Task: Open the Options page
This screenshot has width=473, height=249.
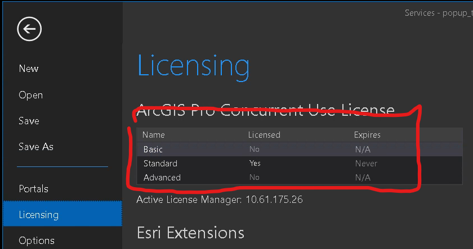Action: click(x=37, y=241)
